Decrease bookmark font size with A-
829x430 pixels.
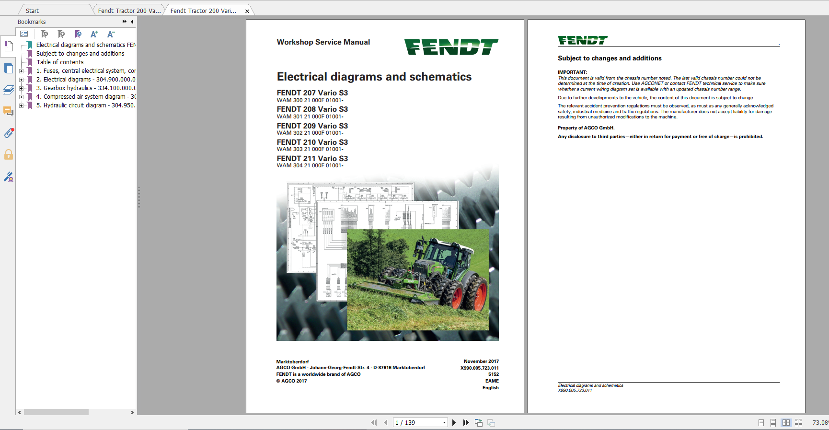click(111, 34)
